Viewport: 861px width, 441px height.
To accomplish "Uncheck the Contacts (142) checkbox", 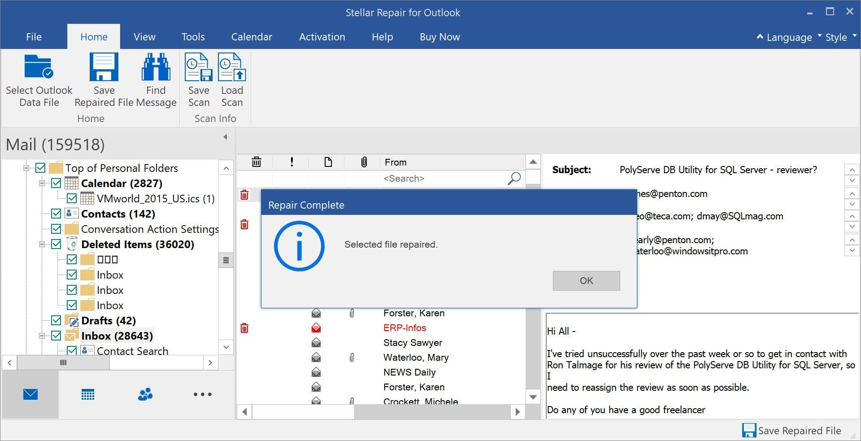I will (x=56, y=214).
